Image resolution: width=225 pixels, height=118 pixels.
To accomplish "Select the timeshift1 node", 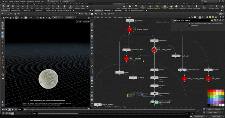I will [154, 41].
